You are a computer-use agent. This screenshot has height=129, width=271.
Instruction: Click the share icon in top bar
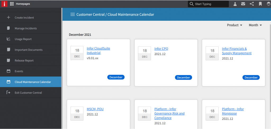[252, 4]
